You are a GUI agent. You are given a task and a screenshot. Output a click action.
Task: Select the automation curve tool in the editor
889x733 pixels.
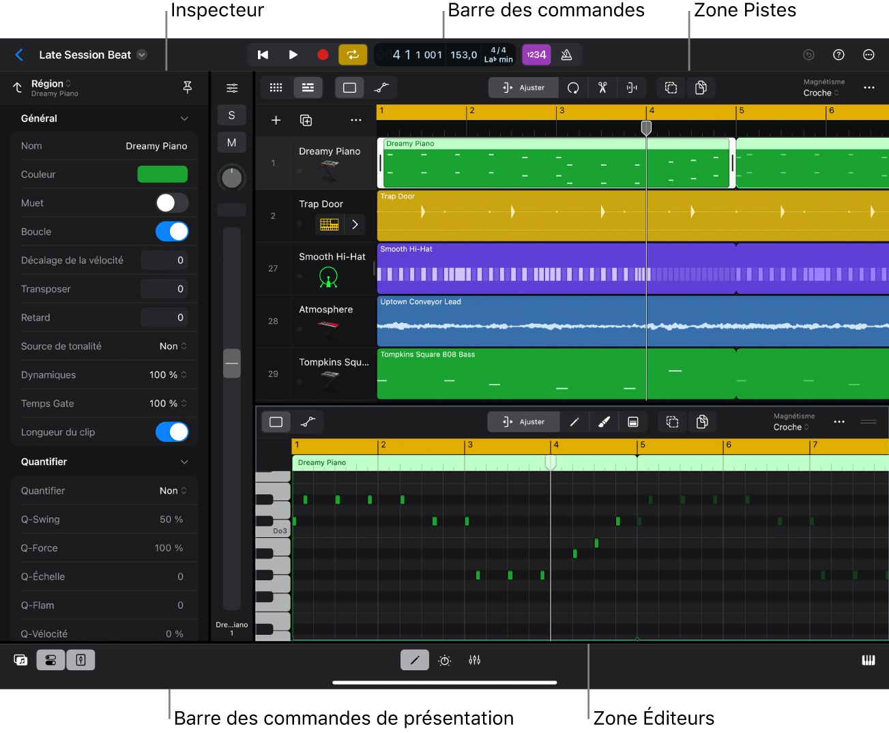(308, 421)
